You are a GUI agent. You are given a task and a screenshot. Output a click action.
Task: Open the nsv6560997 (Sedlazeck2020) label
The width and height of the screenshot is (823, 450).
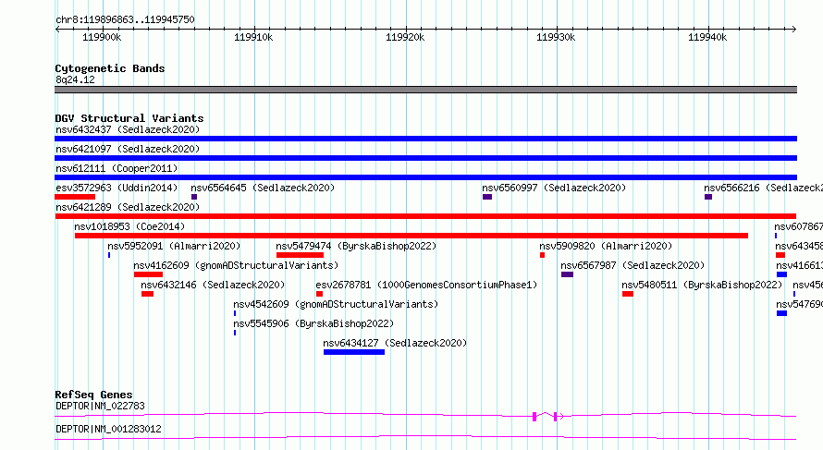pos(554,188)
